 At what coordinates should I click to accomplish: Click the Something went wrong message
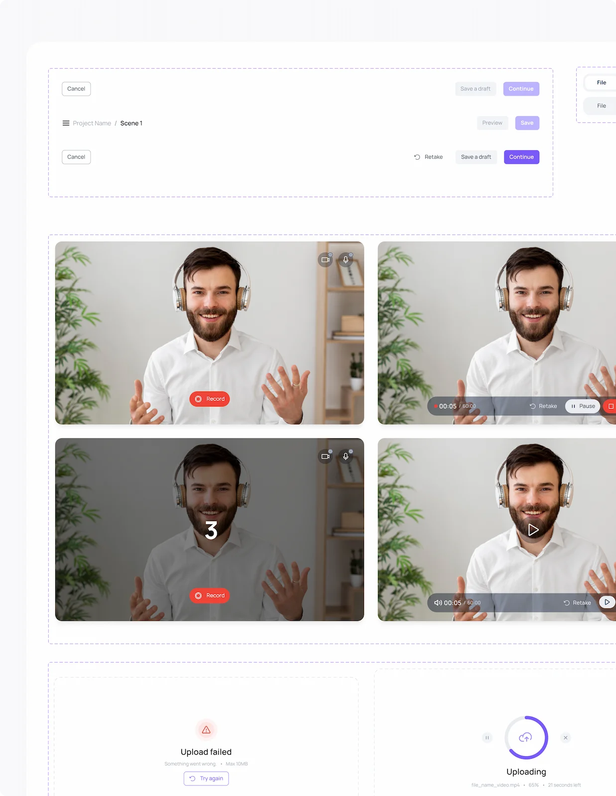190,764
